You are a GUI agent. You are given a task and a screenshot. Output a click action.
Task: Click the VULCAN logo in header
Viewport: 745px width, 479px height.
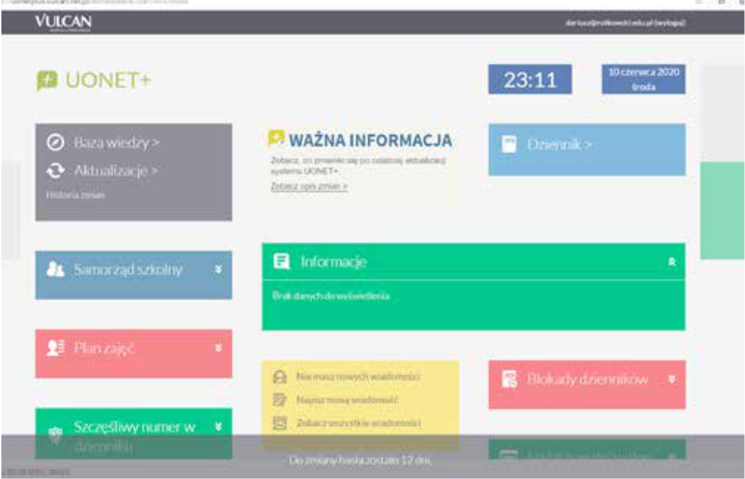63,22
